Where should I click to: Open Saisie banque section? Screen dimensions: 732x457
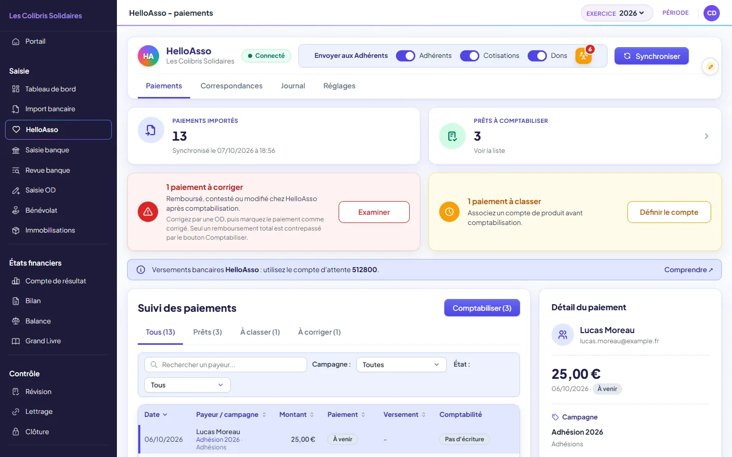click(58, 150)
